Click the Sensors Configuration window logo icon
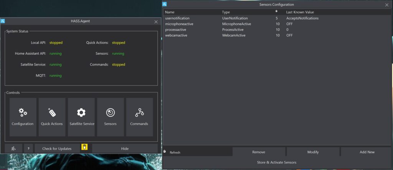The width and height of the screenshot is (393, 170). tap(164, 4)
